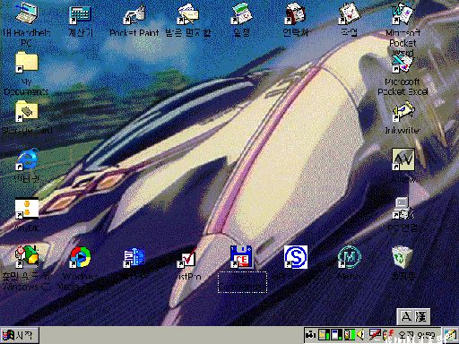Launch the AnyDic dictionary shortcut
Image resolution: width=459 pixels, height=344 pixels.
click(27, 209)
